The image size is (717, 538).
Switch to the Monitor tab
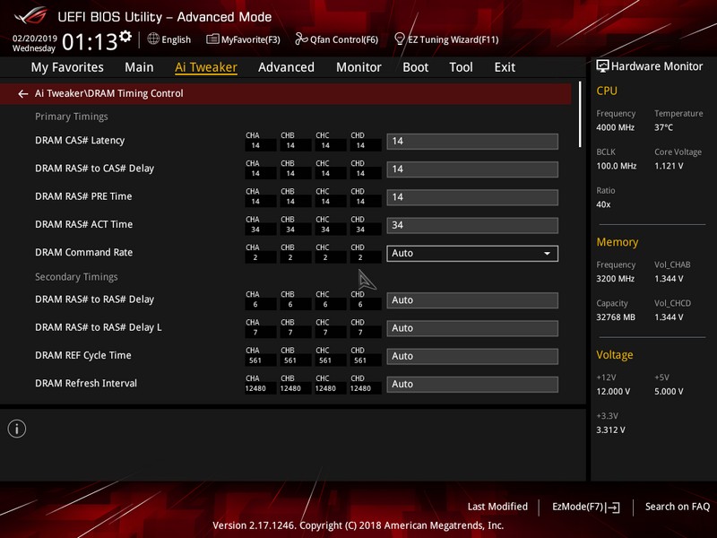(x=358, y=67)
